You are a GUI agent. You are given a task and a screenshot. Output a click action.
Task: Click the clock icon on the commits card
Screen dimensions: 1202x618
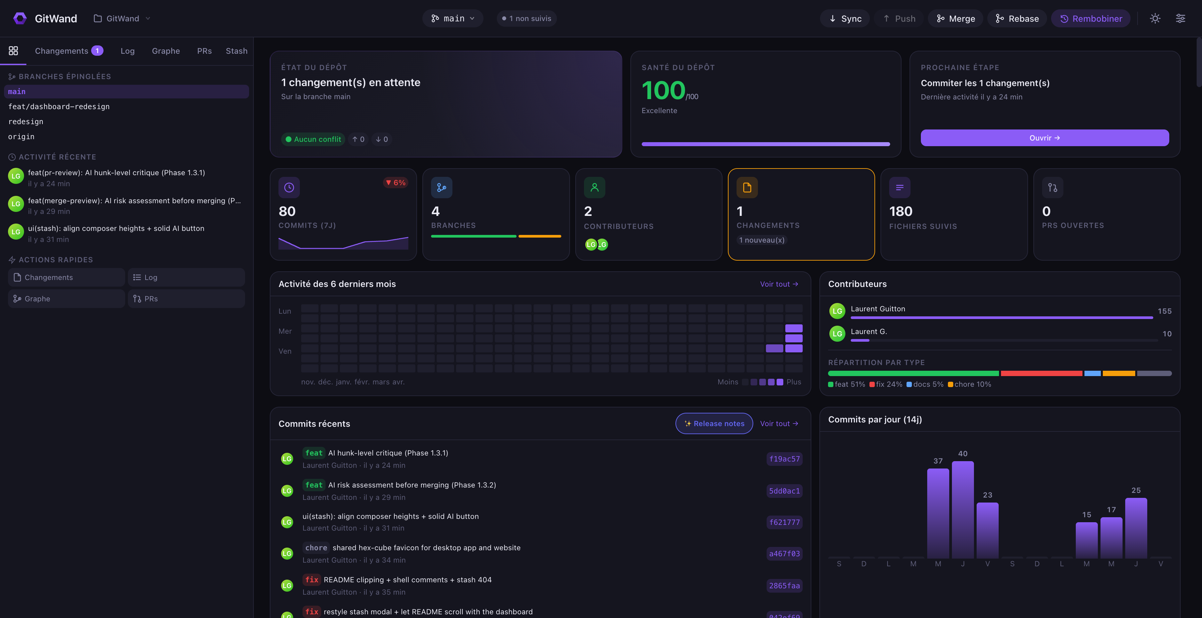tap(289, 188)
